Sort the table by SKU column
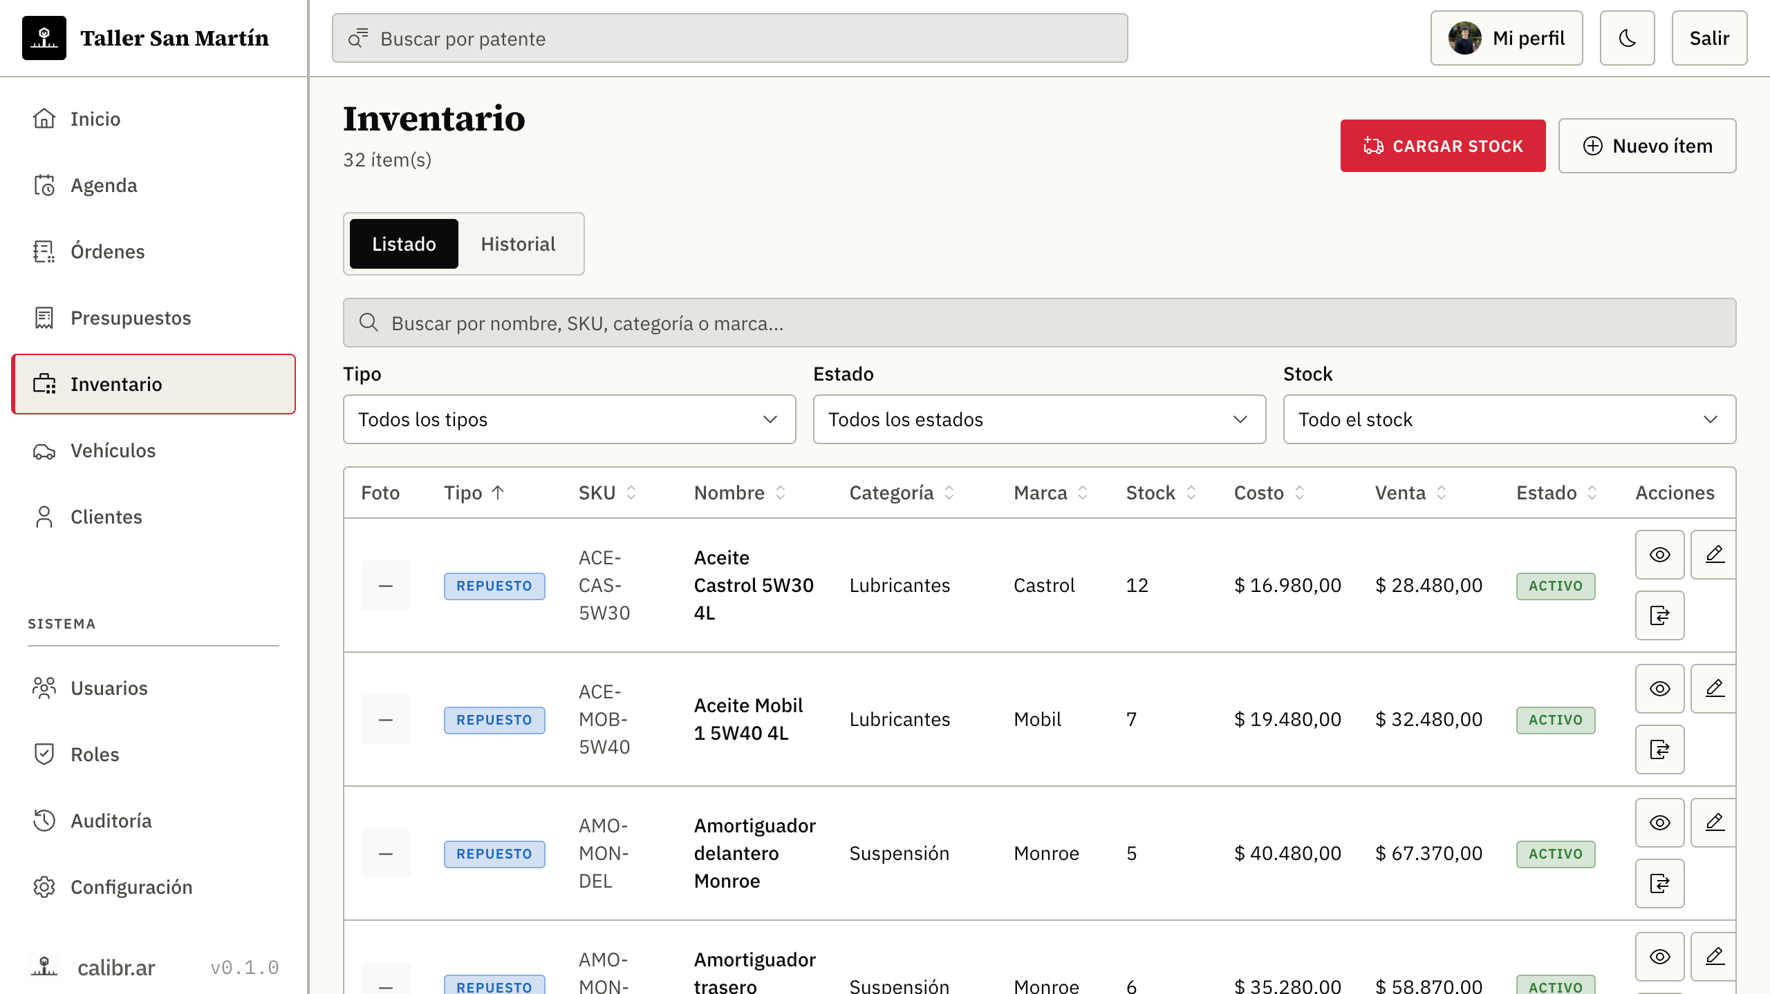Viewport: 1770px width, 994px height. click(x=607, y=493)
